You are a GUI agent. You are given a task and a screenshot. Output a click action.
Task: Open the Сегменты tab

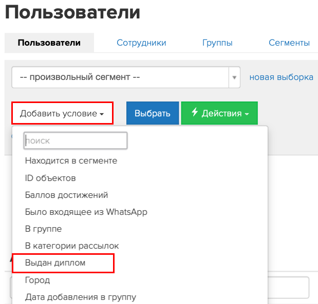289,43
